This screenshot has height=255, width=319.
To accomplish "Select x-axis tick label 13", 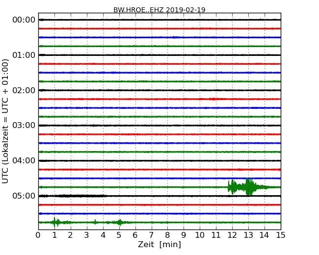I will point(248,235).
